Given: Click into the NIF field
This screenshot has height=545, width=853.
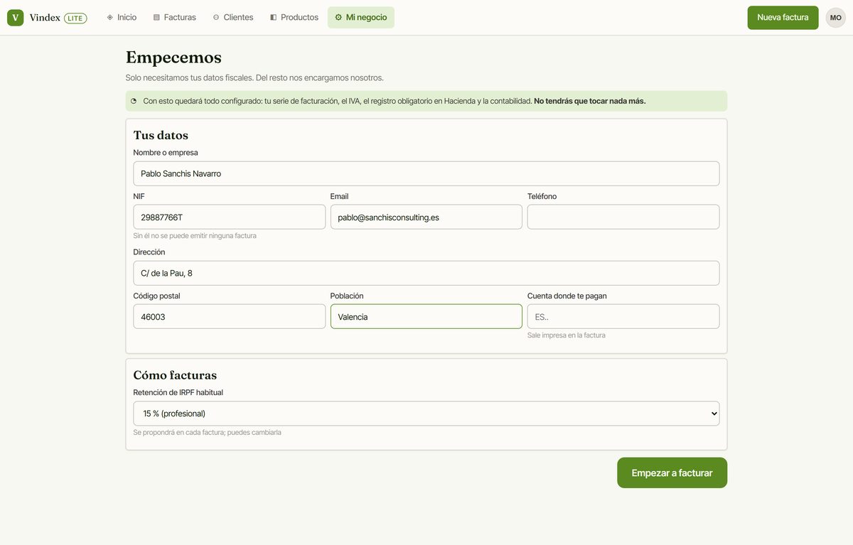Looking at the screenshot, I should click(229, 217).
